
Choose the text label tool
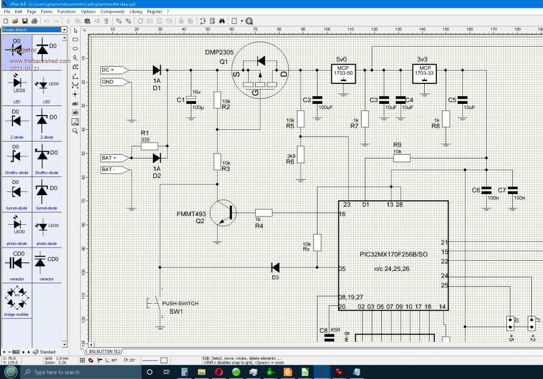(x=75, y=103)
